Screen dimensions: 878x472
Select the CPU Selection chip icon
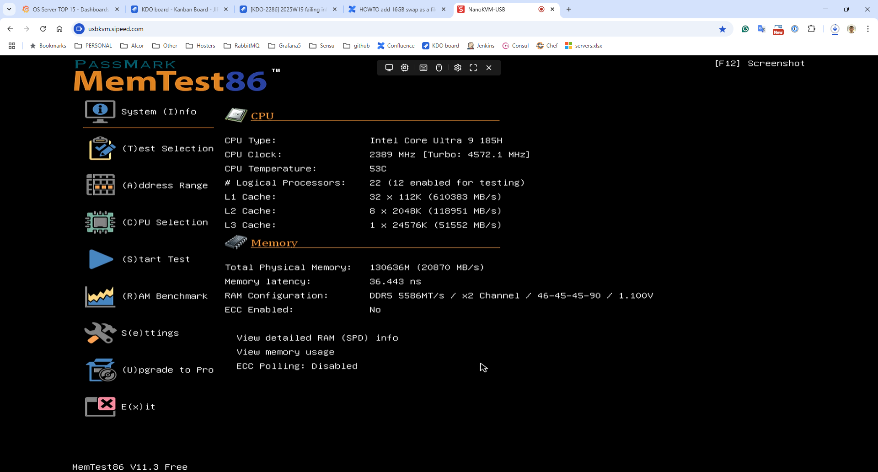pyautogui.click(x=100, y=222)
